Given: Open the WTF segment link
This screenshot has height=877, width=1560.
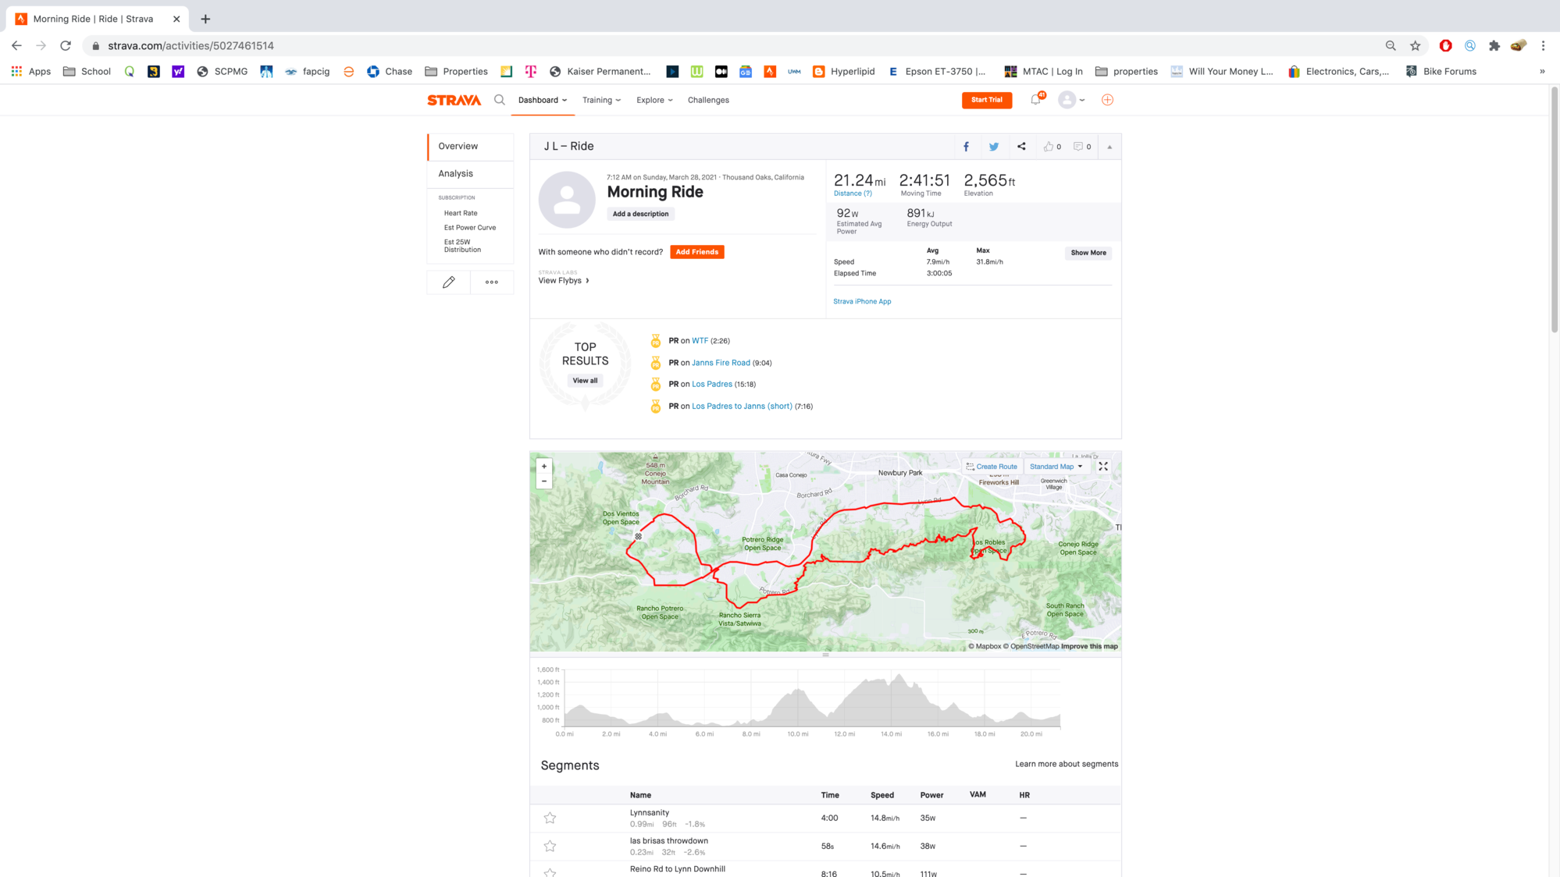Looking at the screenshot, I should [x=700, y=341].
